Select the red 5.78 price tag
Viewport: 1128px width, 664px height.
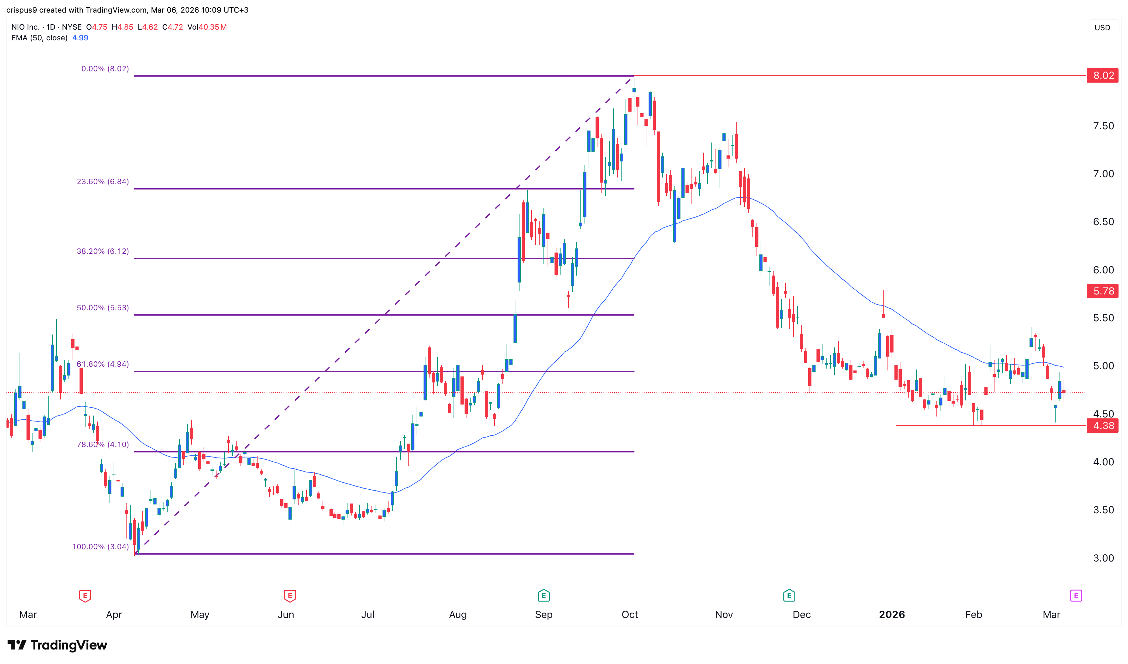[1102, 291]
